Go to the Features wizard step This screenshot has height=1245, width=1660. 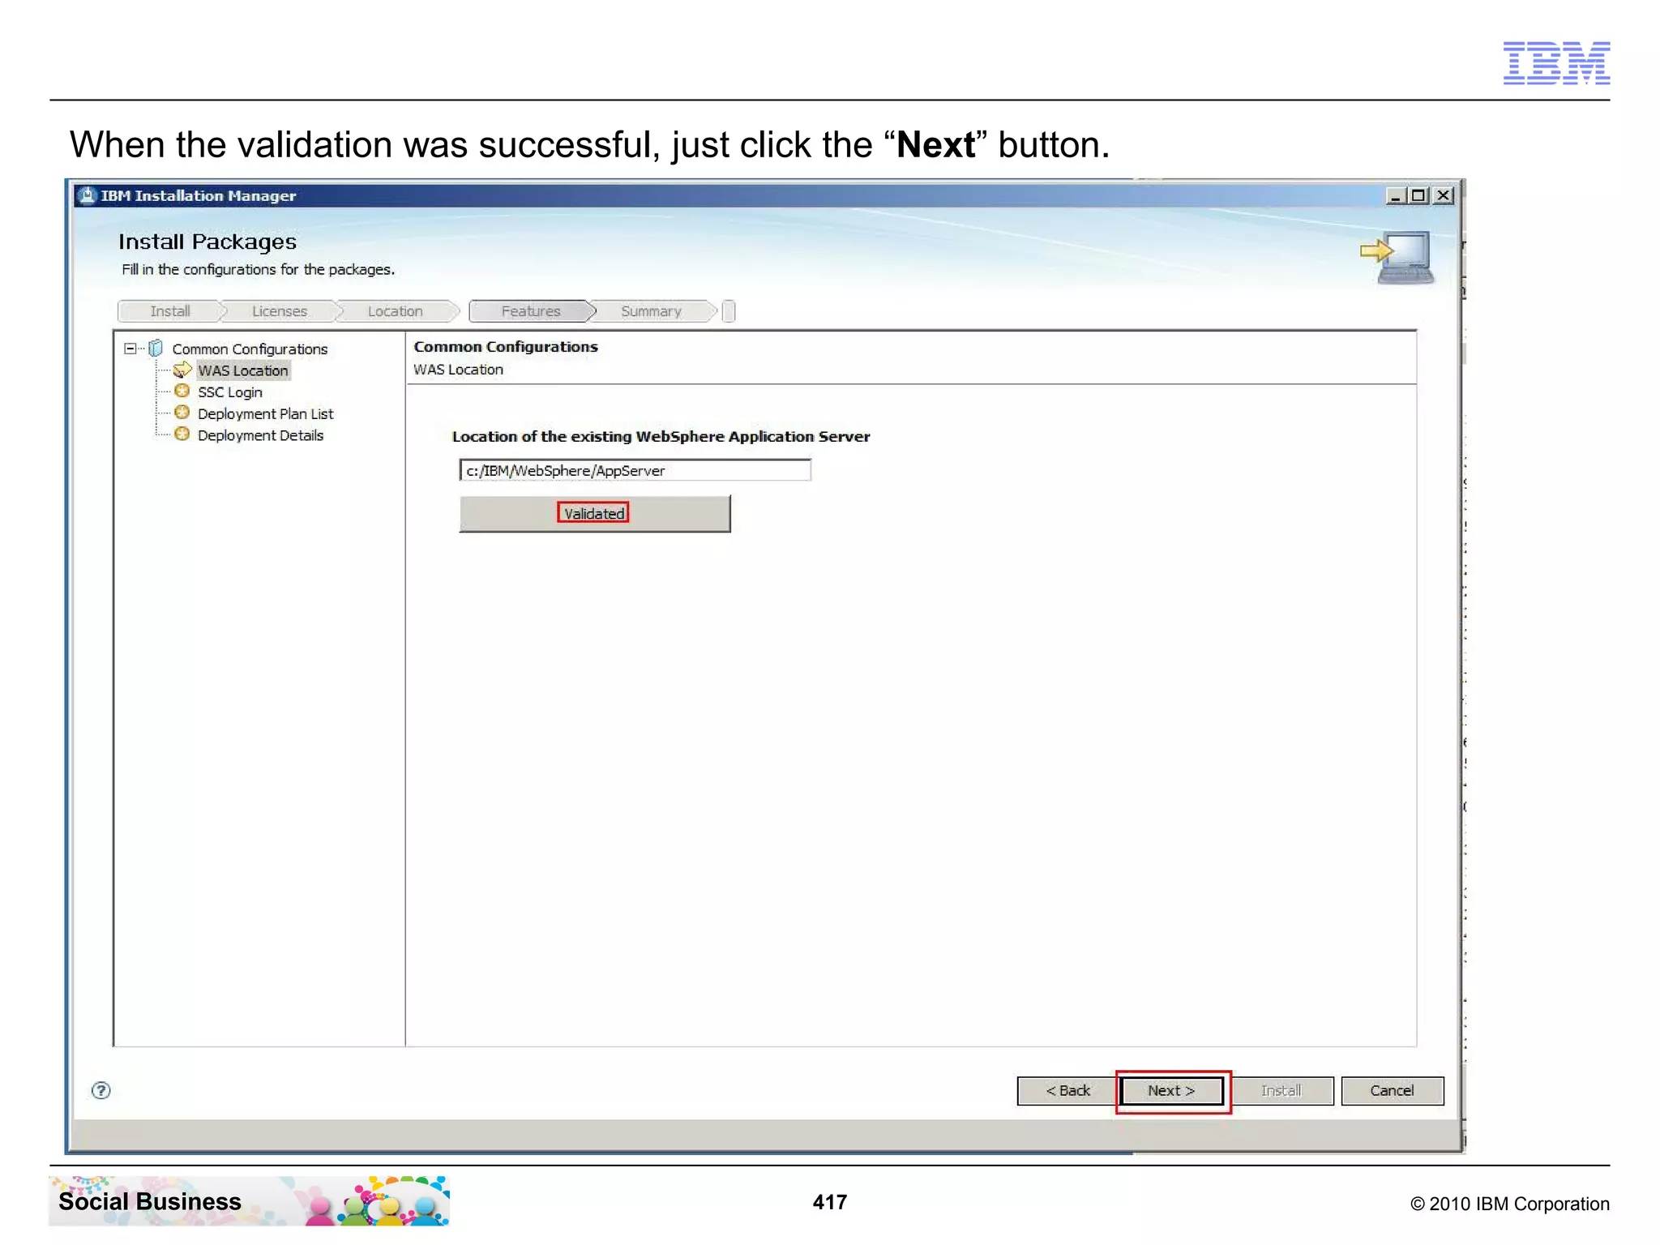531,311
